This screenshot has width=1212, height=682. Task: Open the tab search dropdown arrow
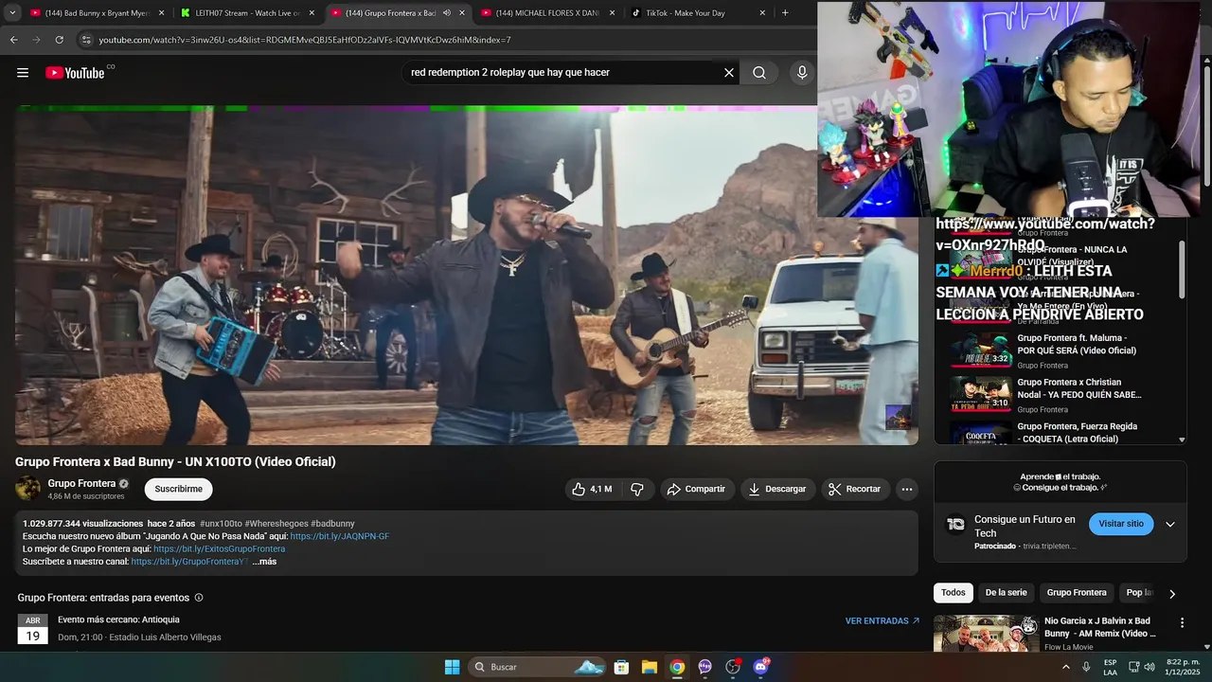click(12, 13)
